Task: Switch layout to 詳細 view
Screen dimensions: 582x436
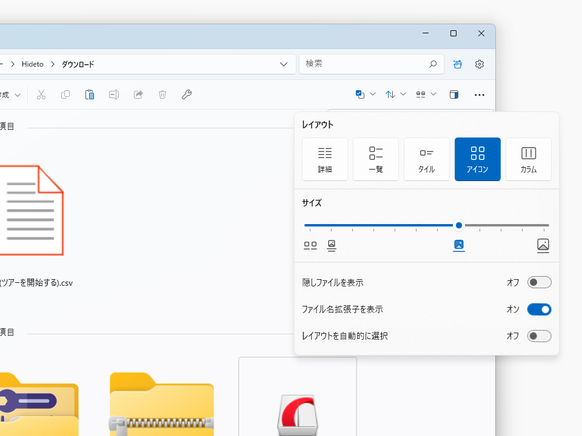Action: click(x=324, y=159)
